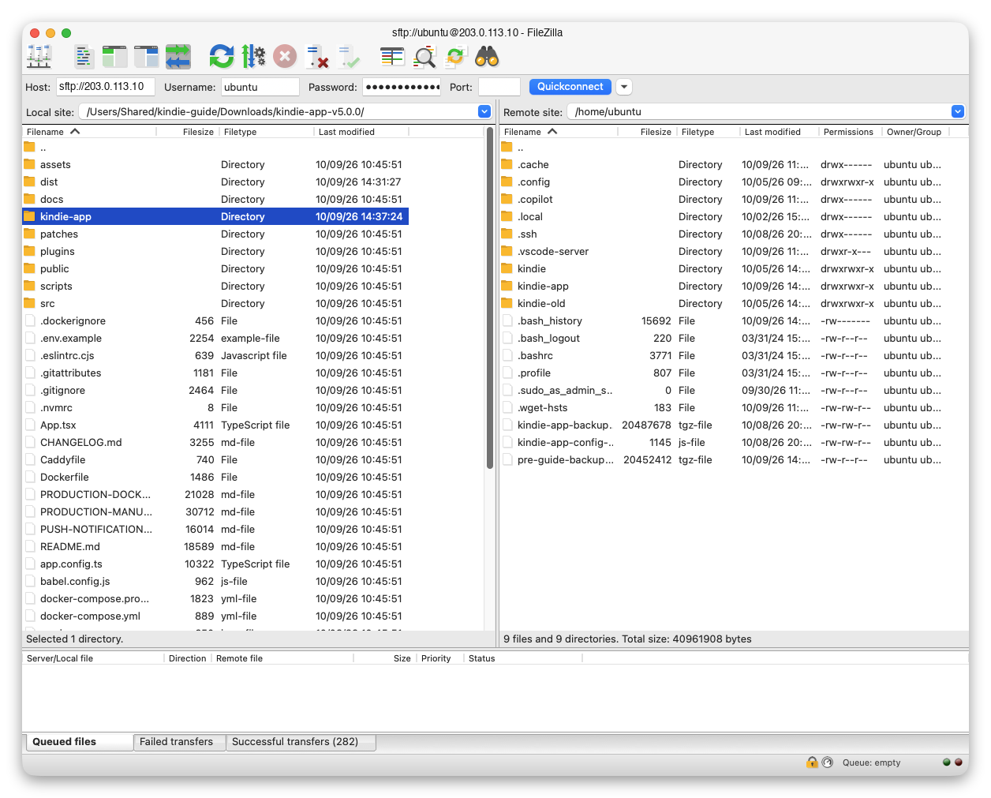Search for files with the binoculars icon
The width and height of the screenshot is (991, 798).
[x=487, y=57]
